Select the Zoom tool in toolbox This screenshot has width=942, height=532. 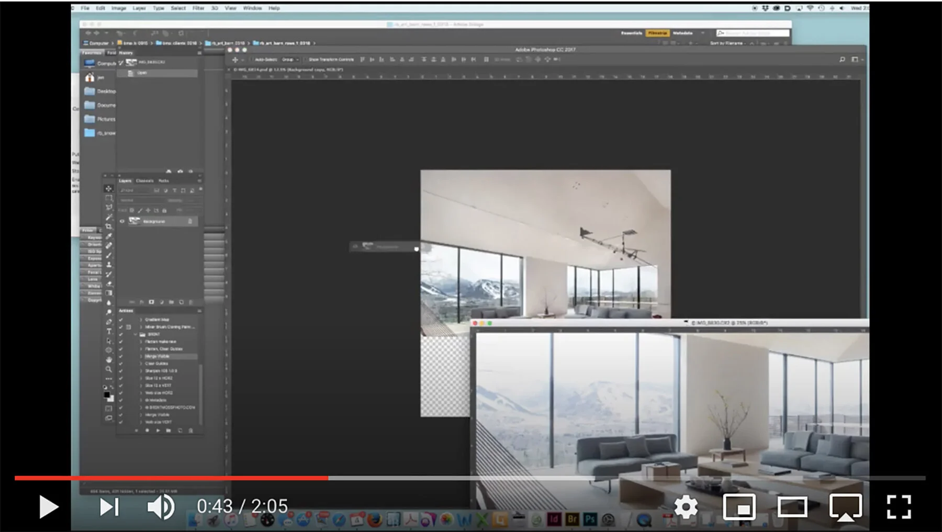coord(109,369)
